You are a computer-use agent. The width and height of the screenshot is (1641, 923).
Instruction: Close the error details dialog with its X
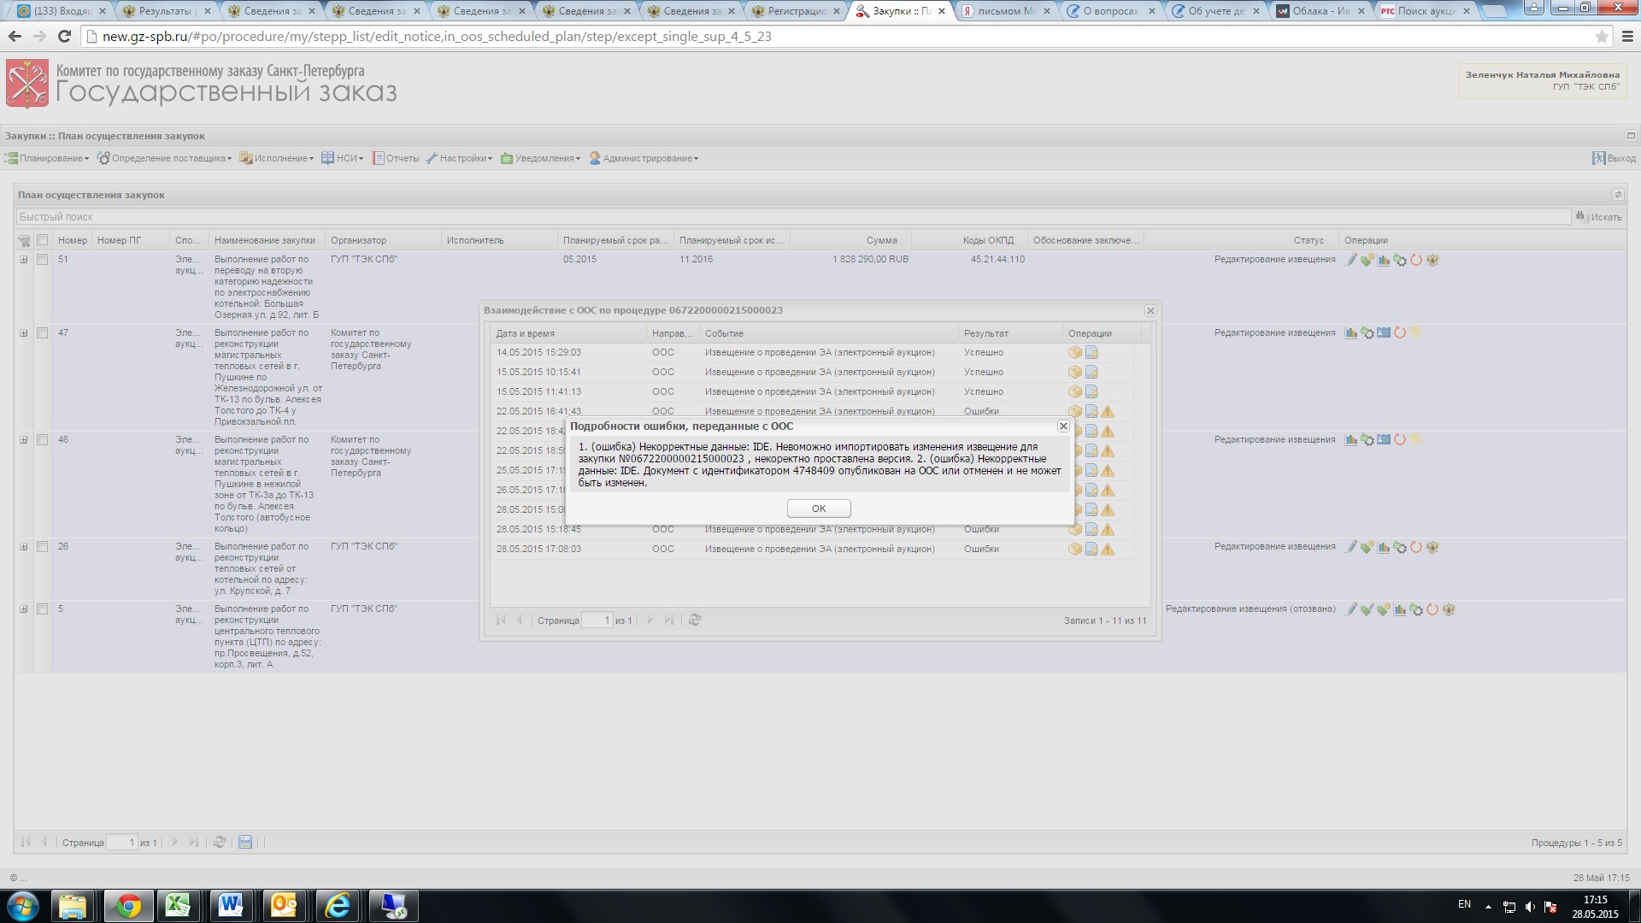[1063, 426]
